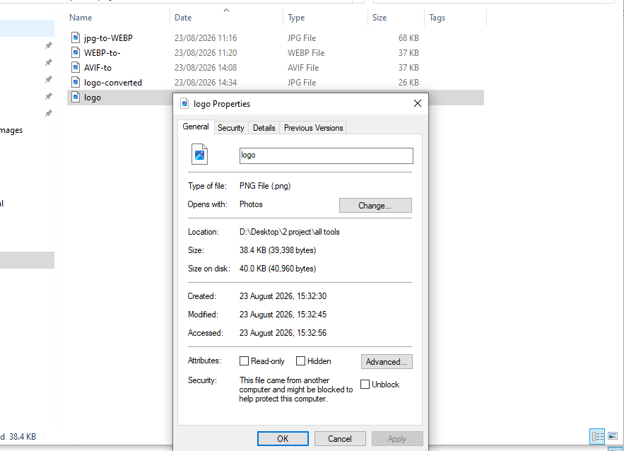The width and height of the screenshot is (624, 451).
Task: Close the logo Properties dialog
Action: pos(418,103)
